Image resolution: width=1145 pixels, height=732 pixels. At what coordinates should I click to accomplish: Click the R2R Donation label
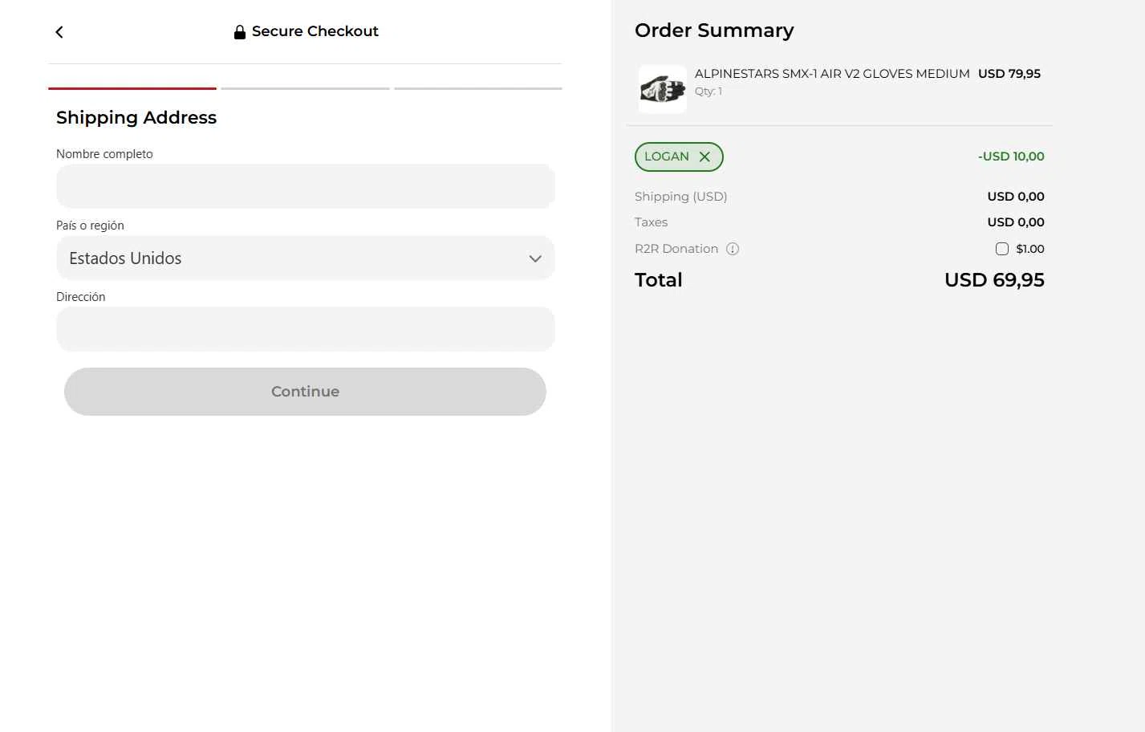coord(676,249)
